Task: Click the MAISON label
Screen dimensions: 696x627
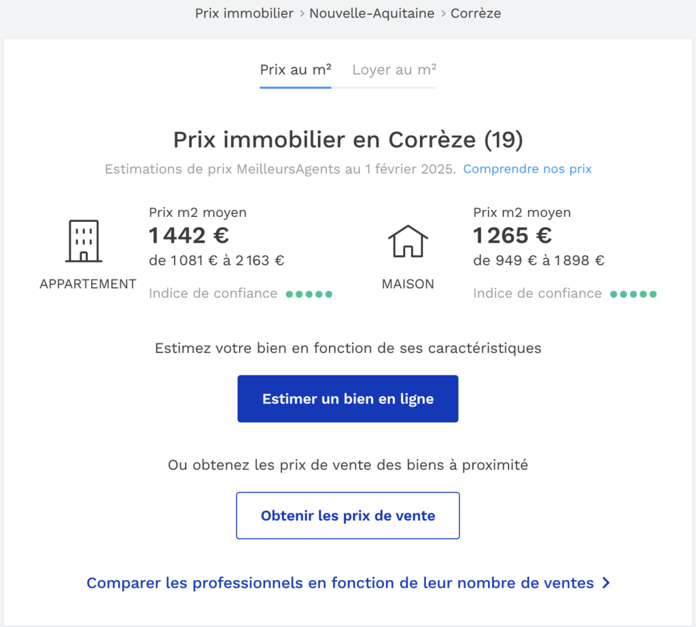Action: click(408, 284)
